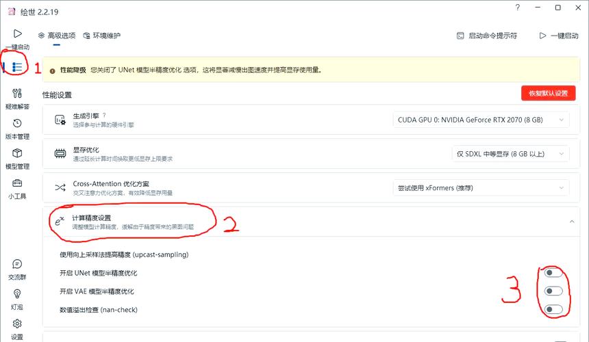The image size is (589, 342).
Task: Select the 高级选项 list icon in sidebar
Action: 17,67
